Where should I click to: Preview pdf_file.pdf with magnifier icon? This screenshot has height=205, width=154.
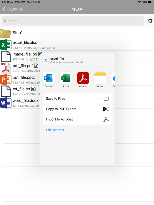point(36,66)
